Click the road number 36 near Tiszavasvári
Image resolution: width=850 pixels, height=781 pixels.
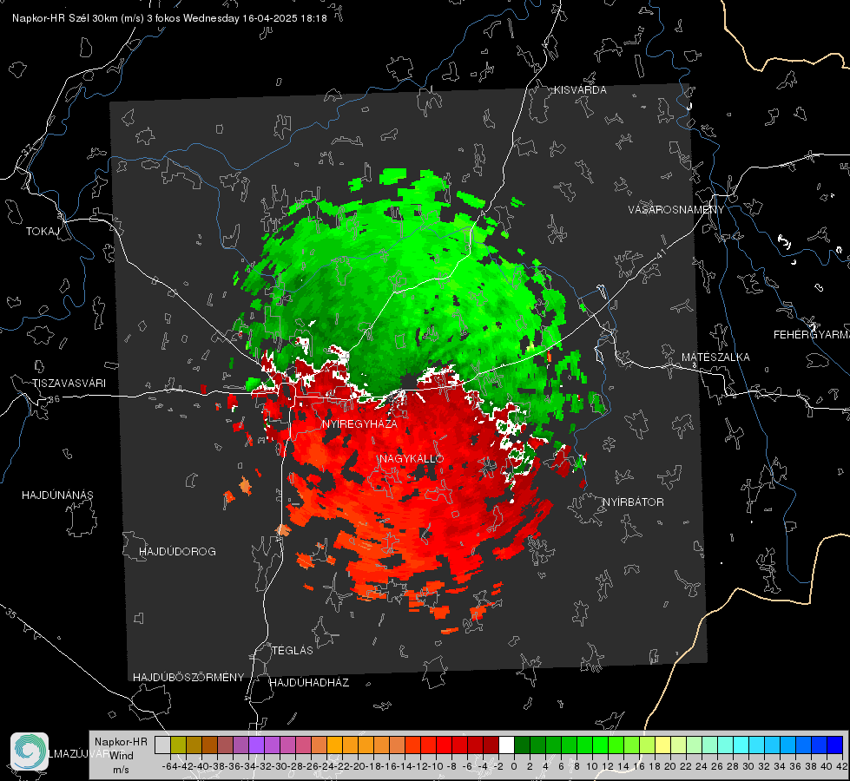click(x=54, y=399)
